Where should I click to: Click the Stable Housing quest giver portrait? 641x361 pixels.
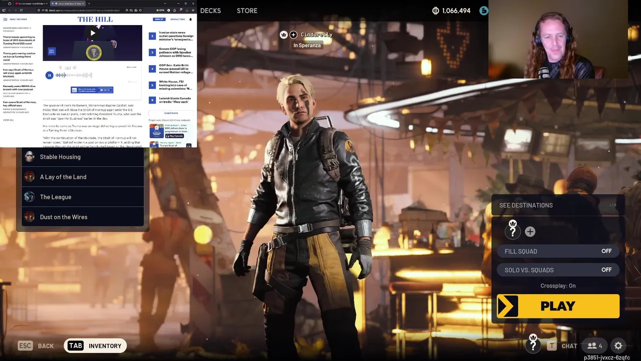[30, 157]
